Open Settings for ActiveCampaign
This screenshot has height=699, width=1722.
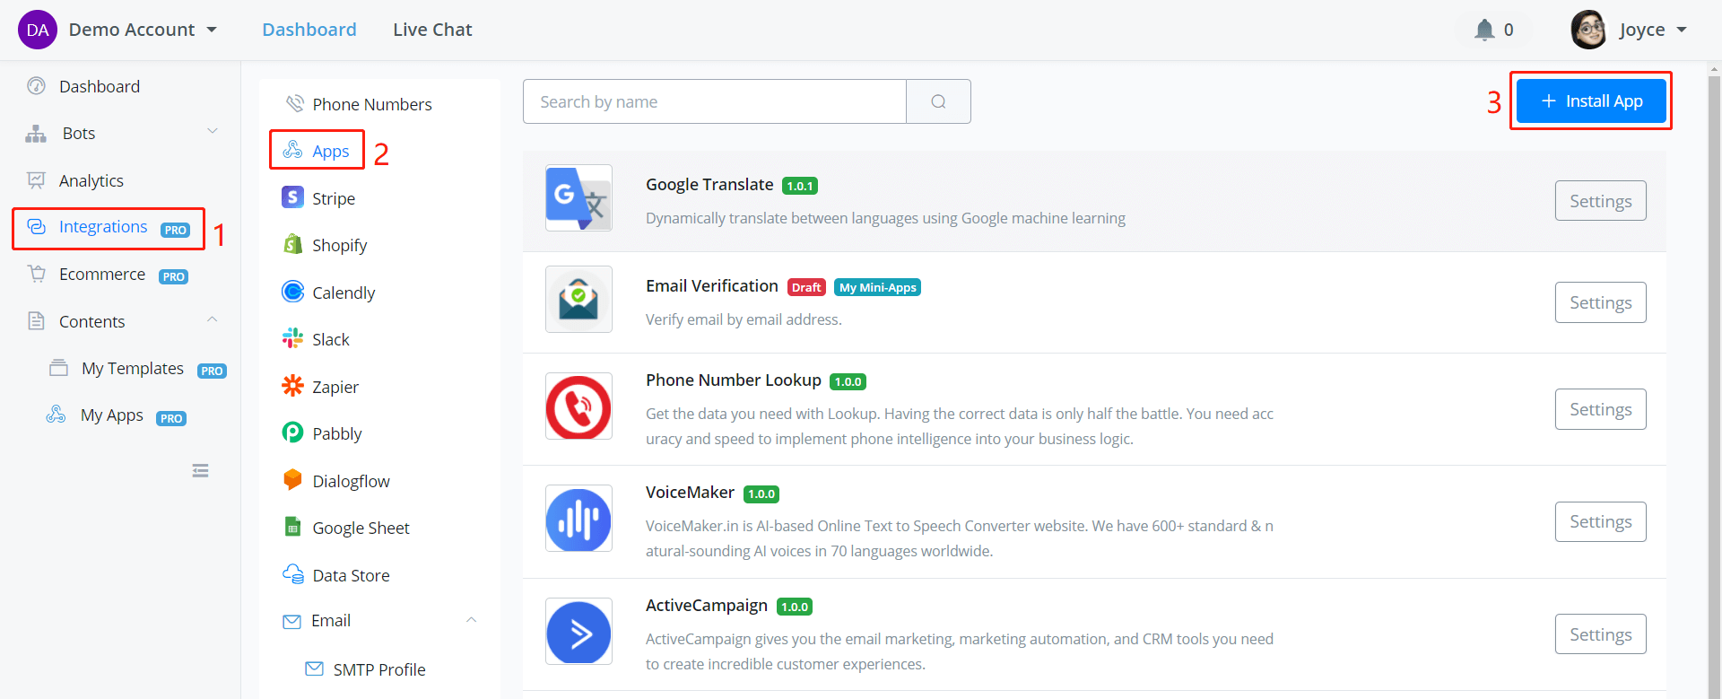pos(1601,634)
